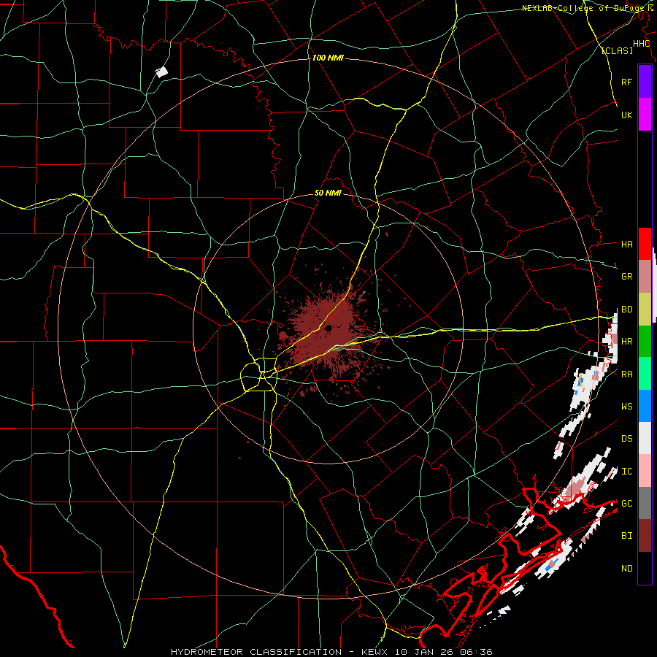Image resolution: width=657 pixels, height=657 pixels.
Task: Select the HA legend label
Action: point(627,244)
